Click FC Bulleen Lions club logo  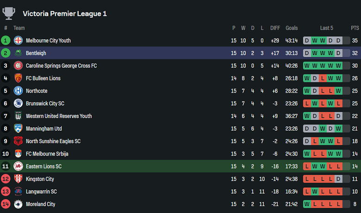pyautogui.click(x=19, y=78)
